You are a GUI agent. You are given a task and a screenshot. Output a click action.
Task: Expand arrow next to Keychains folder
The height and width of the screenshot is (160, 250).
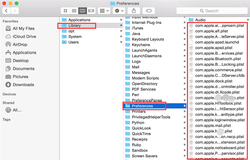pos(184,45)
